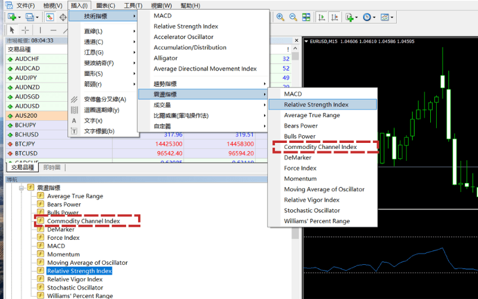This screenshot has width=478, height=299.
Task: Click the 文字標籤(b) text label icon
Action: pos(74,131)
